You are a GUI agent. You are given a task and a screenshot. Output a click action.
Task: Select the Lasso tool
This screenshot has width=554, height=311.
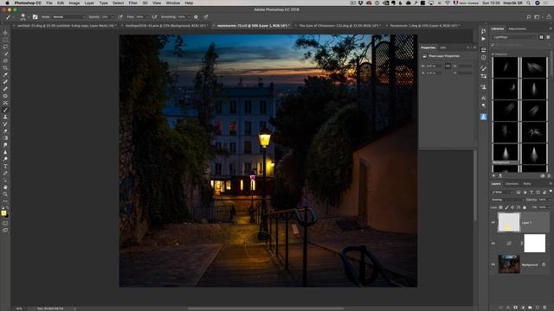click(x=5, y=47)
